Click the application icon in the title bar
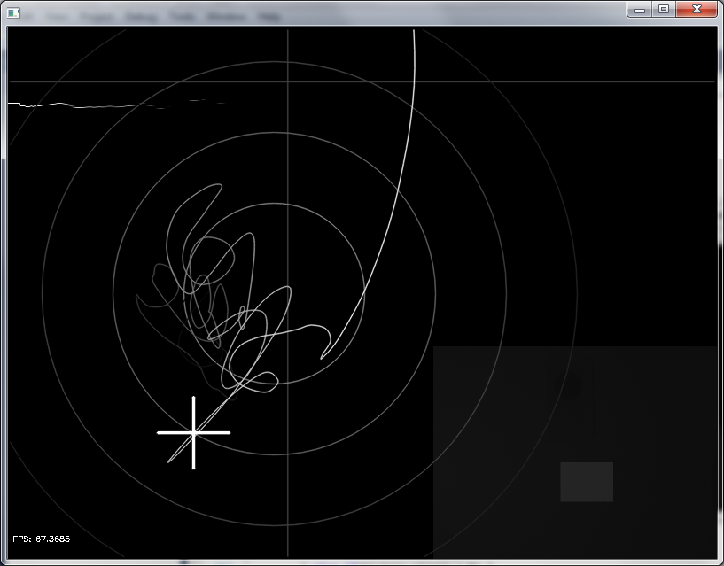 [x=13, y=13]
